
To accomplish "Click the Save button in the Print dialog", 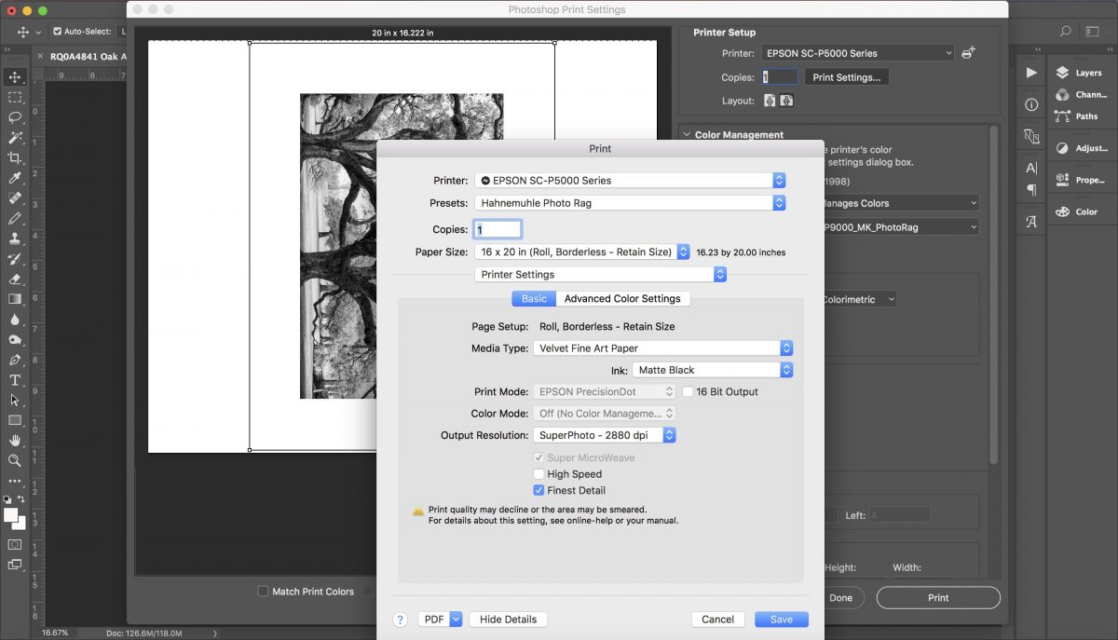I will click(781, 619).
